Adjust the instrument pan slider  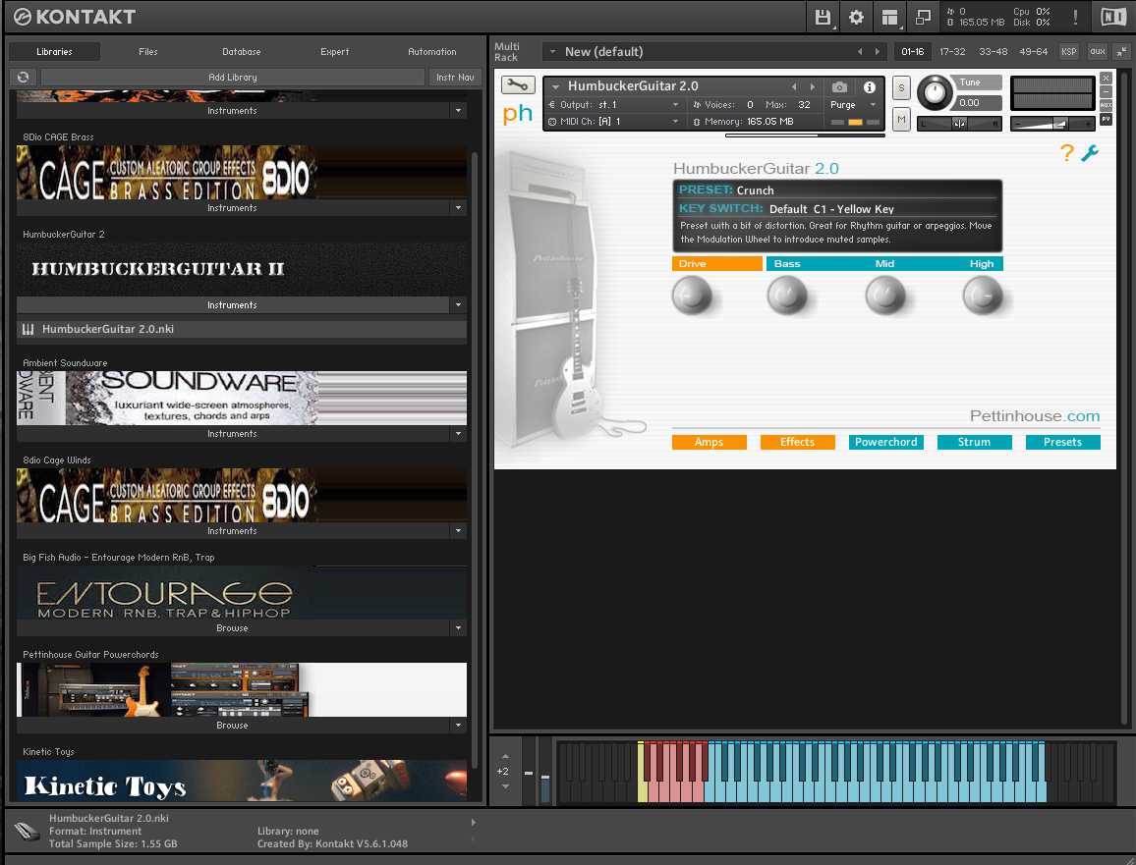(x=959, y=124)
